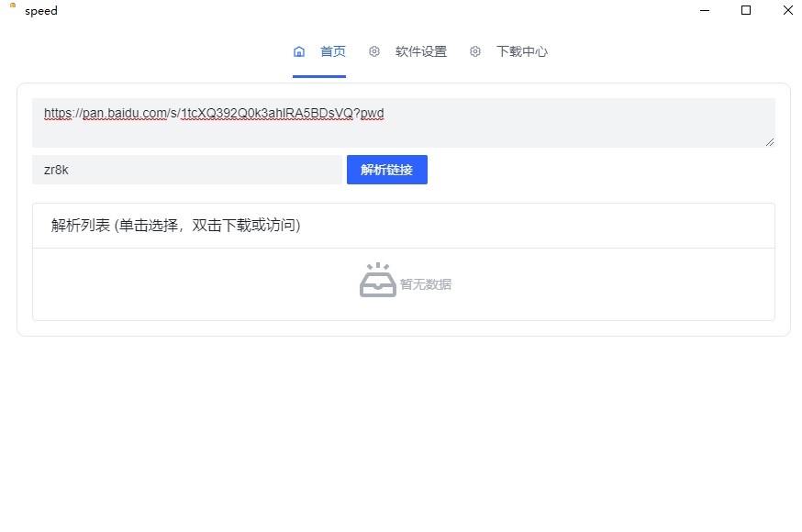Click the empty-box icon beside 暂无数据
This screenshot has width=802, height=532.
click(x=377, y=278)
